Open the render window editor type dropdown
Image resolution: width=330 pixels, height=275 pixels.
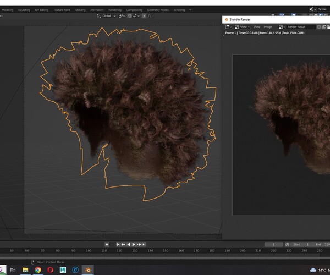[x=229, y=27]
